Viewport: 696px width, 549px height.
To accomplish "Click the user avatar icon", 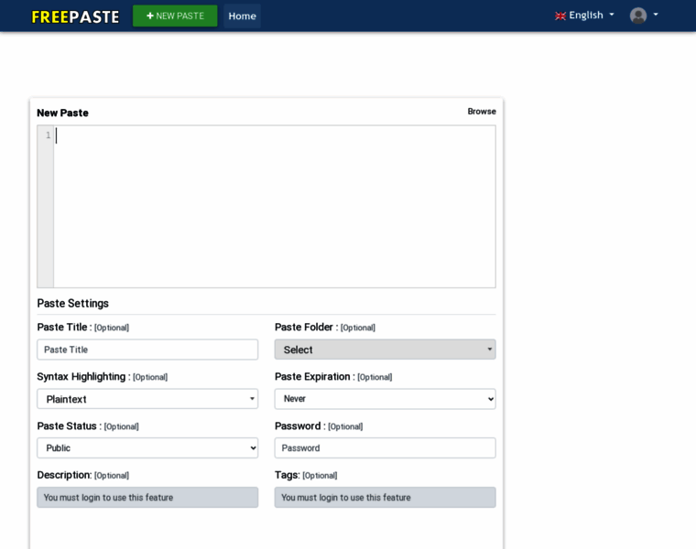I will (638, 16).
